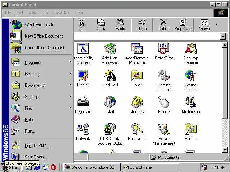Launch Opera from Quick Launch
230x172 pixels.
point(53,167)
